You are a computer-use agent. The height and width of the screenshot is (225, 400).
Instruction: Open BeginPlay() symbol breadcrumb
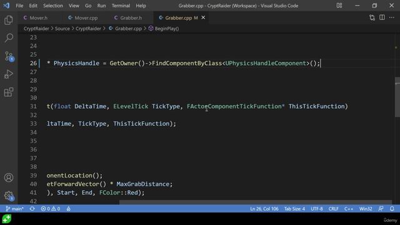click(167, 29)
